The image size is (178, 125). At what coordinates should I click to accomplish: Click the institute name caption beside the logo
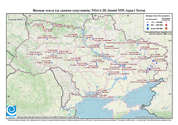click(48, 117)
